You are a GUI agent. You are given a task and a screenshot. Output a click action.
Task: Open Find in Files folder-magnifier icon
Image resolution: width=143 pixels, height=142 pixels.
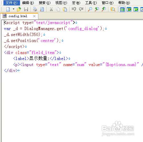tap(113, 9)
